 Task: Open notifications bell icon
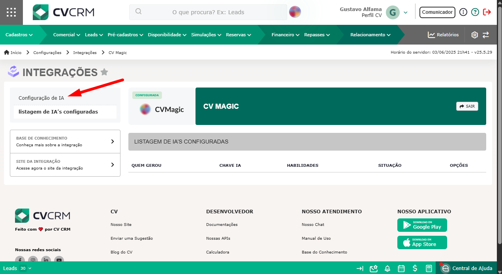pos(387,268)
